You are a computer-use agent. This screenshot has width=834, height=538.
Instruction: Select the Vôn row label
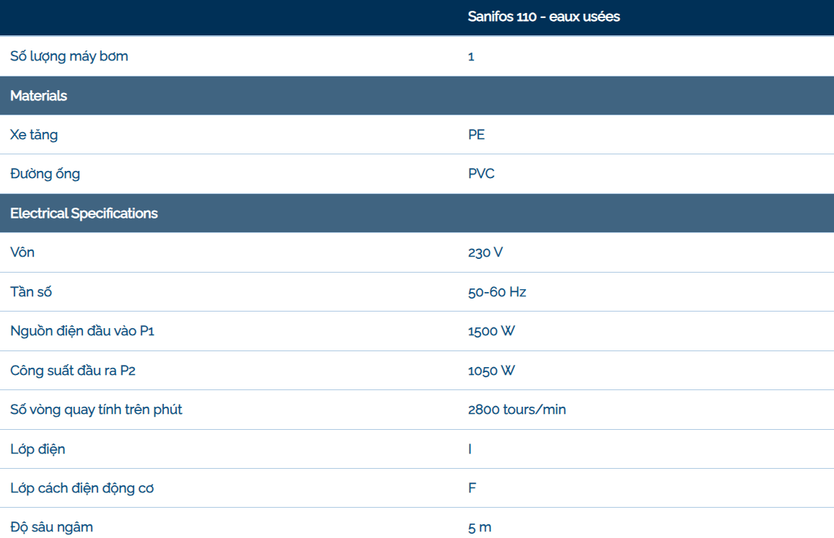tap(22, 252)
